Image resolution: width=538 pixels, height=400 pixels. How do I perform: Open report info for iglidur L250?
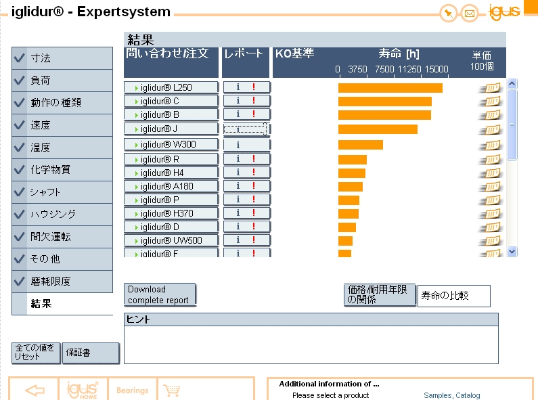(x=238, y=87)
